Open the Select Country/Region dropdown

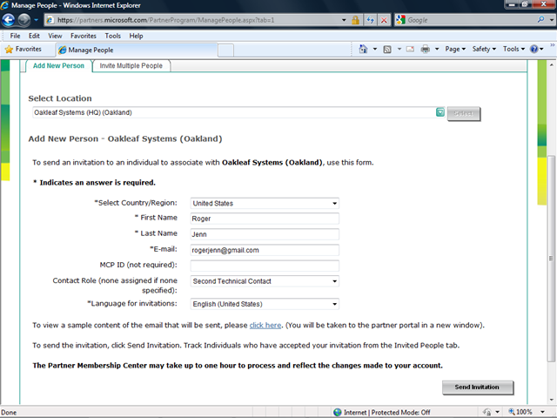265,203
